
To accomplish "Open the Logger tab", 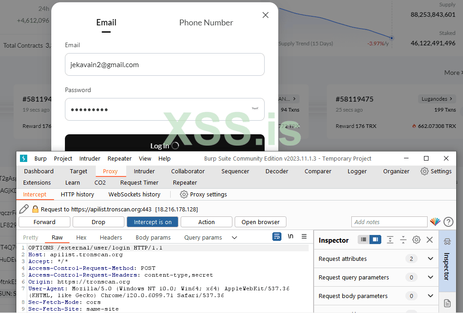I will (357, 171).
